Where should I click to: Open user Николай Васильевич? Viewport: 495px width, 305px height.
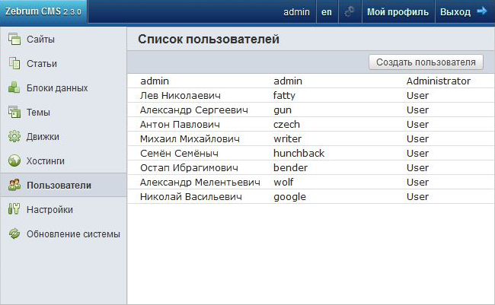tap(311, 197)
